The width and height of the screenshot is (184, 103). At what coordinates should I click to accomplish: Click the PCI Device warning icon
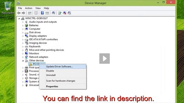[31, 64]
